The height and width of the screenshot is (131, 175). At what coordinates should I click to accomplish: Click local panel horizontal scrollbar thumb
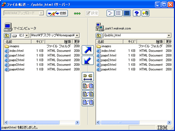[x=34, y=122]
